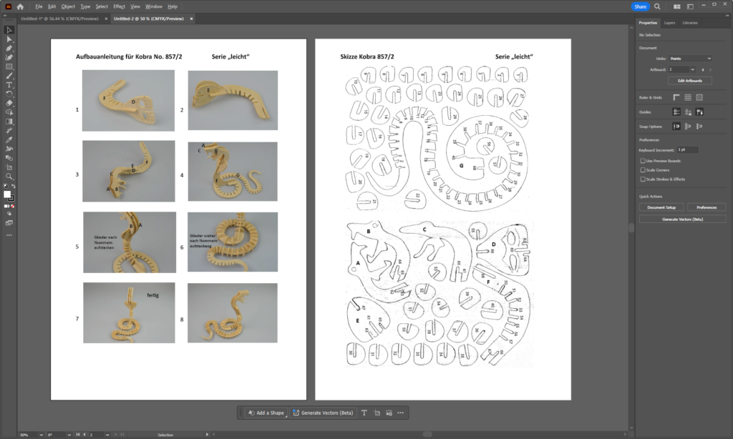Tick the Scale Corners checkbox
This screenshot has width=733, height=439.
point(642,170)
